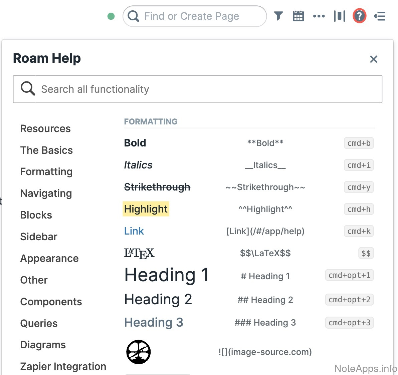Open the three-dot more options menu
The image size is (398, 375).
(319, 16)
